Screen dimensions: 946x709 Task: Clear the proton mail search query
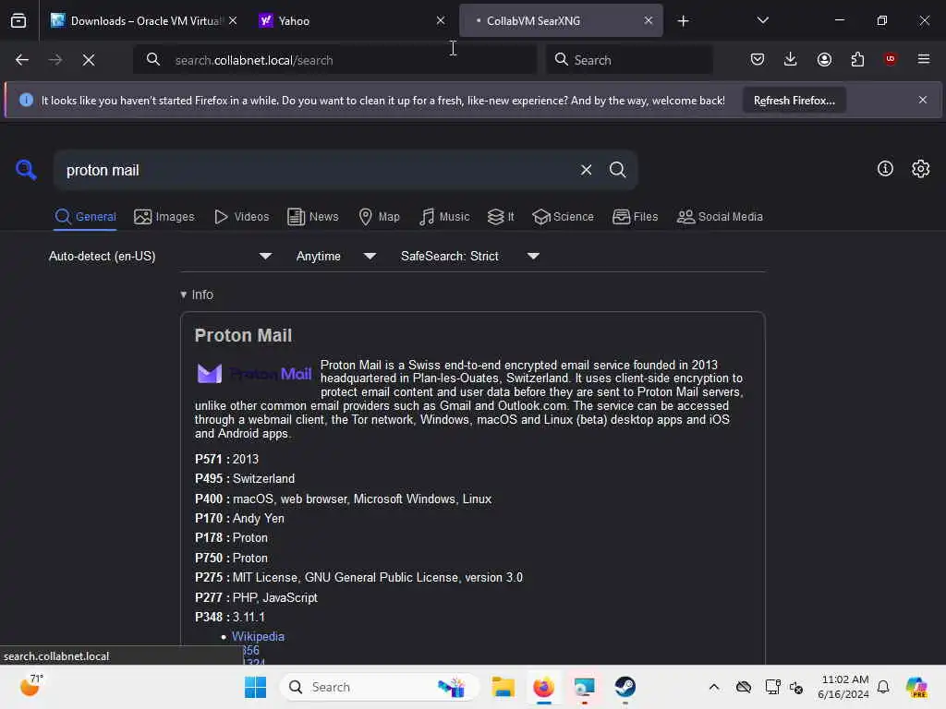(x=586, y=170)
